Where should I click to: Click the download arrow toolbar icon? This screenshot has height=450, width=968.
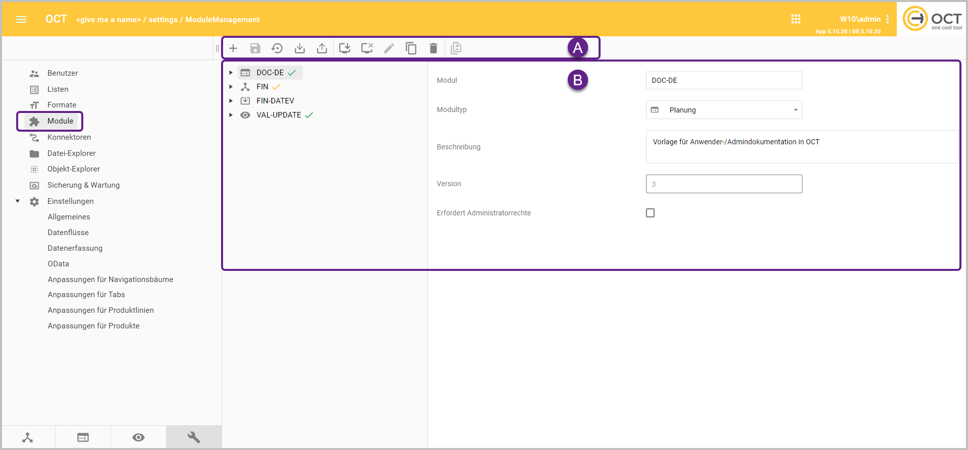pos(300,48)
